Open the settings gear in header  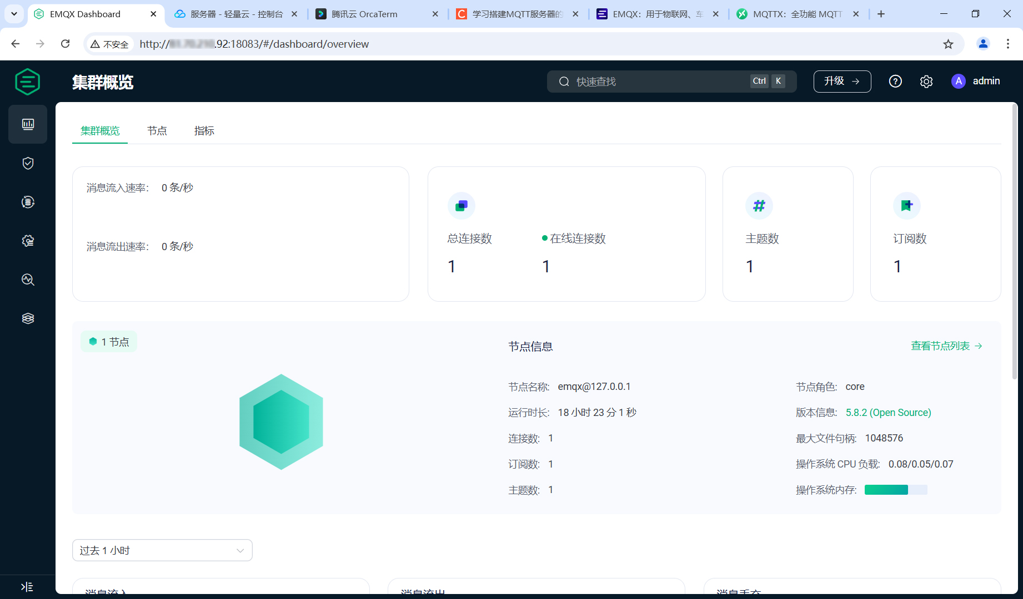click(x=926, y=82)
